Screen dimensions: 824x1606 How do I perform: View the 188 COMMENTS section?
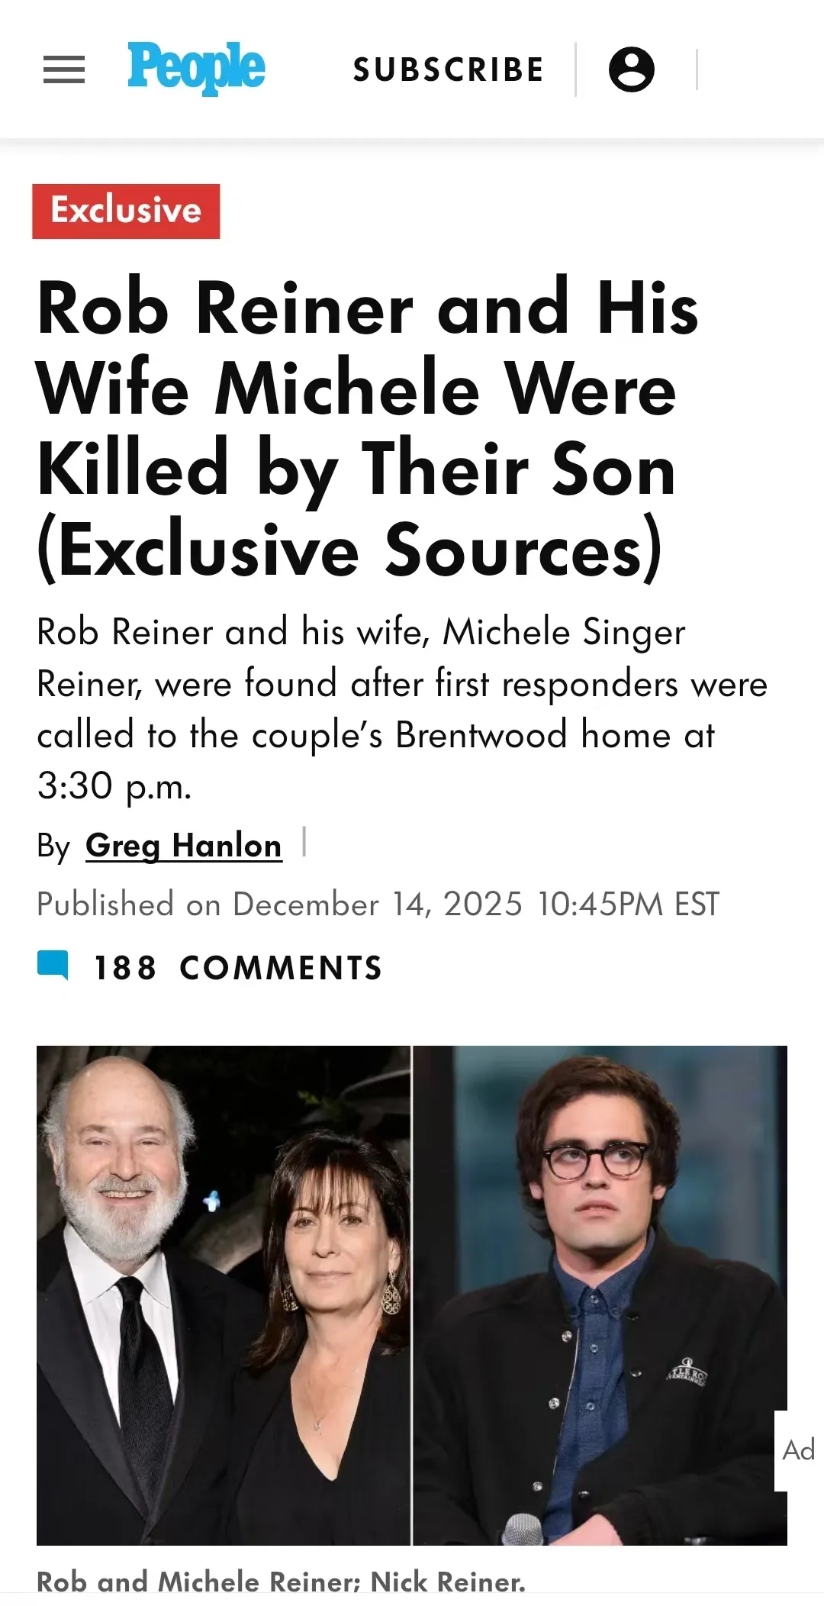coord(237,968)
